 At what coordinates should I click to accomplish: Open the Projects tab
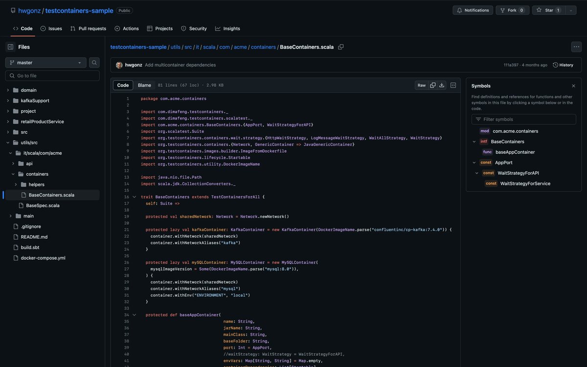pos(159,28)
